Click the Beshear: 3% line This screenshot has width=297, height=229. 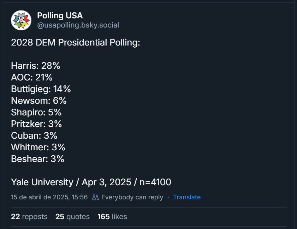(38, 159)
